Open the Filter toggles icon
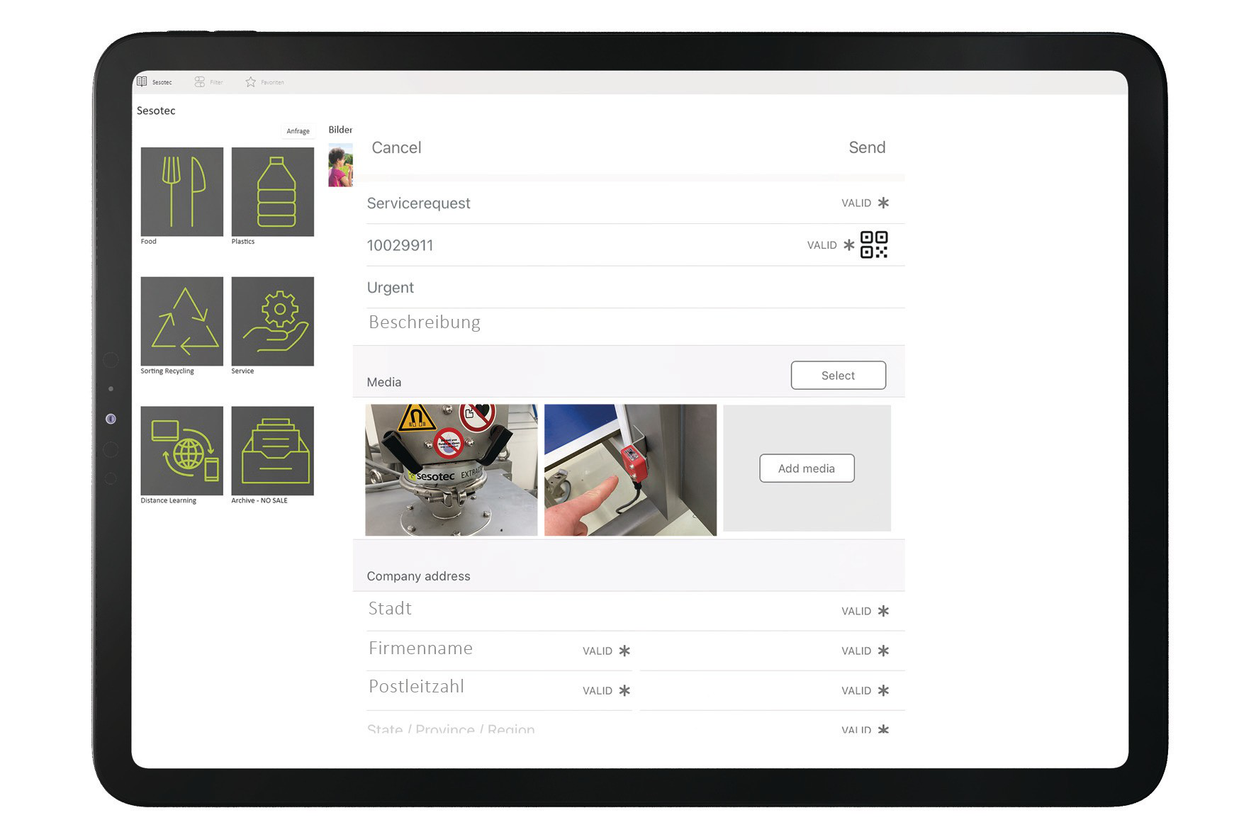 click(x=200, y=82)
